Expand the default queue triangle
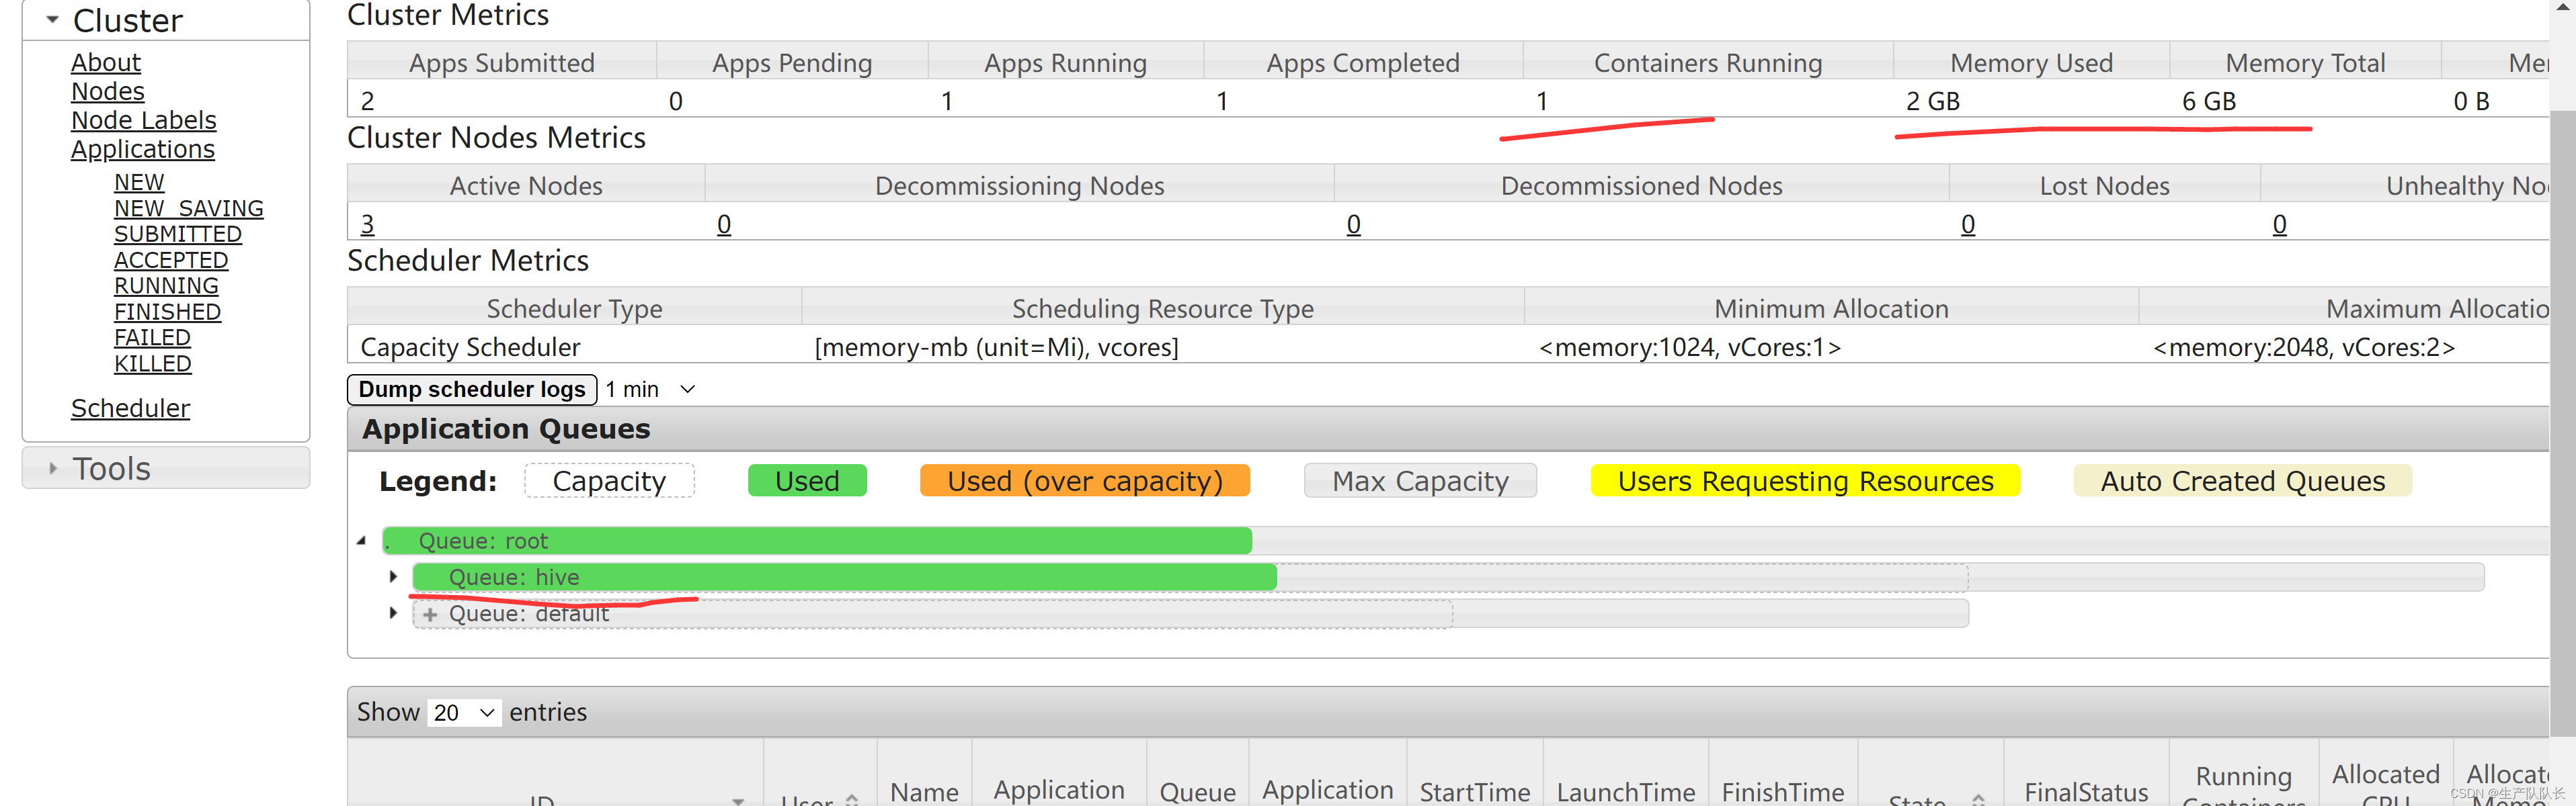Viewport: 2576px width, 806px height. pyautogui.click(x=393, y=613)
